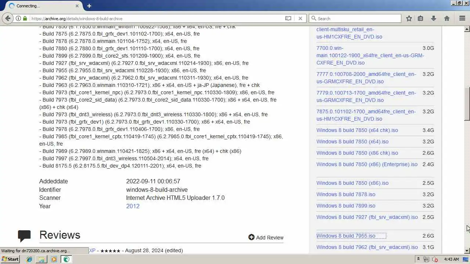This screenshot has width=470, height=264.
Task: Download build 7927 (fbl_srv_wdacxml).iso
Action: tap(367, 217)
